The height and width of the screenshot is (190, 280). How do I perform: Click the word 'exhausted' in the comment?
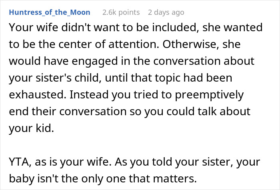pos(36,94)
